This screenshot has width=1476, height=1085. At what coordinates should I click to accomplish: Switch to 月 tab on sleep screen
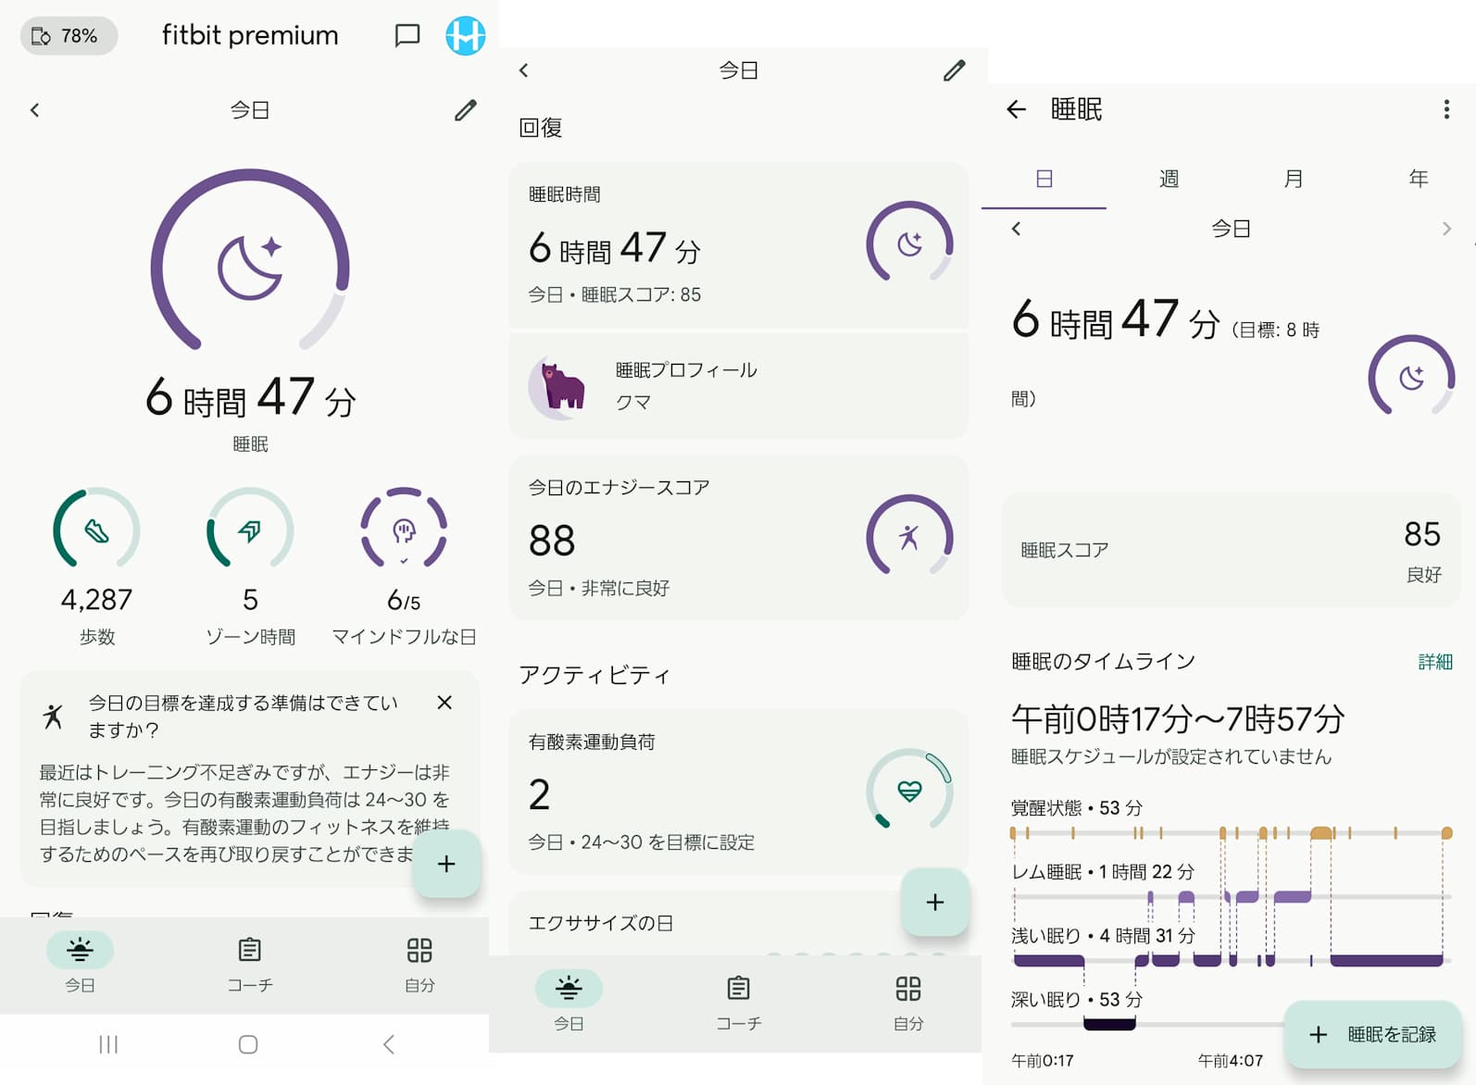pyautogui.click(x=1294, y=179)
